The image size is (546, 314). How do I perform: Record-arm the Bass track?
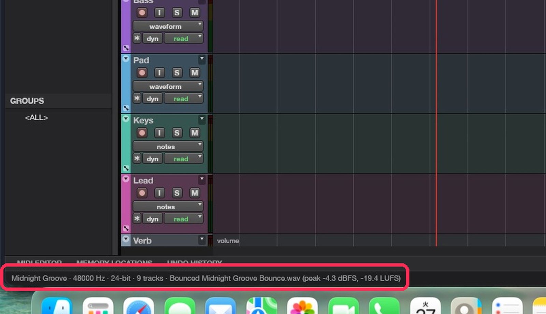142,13
